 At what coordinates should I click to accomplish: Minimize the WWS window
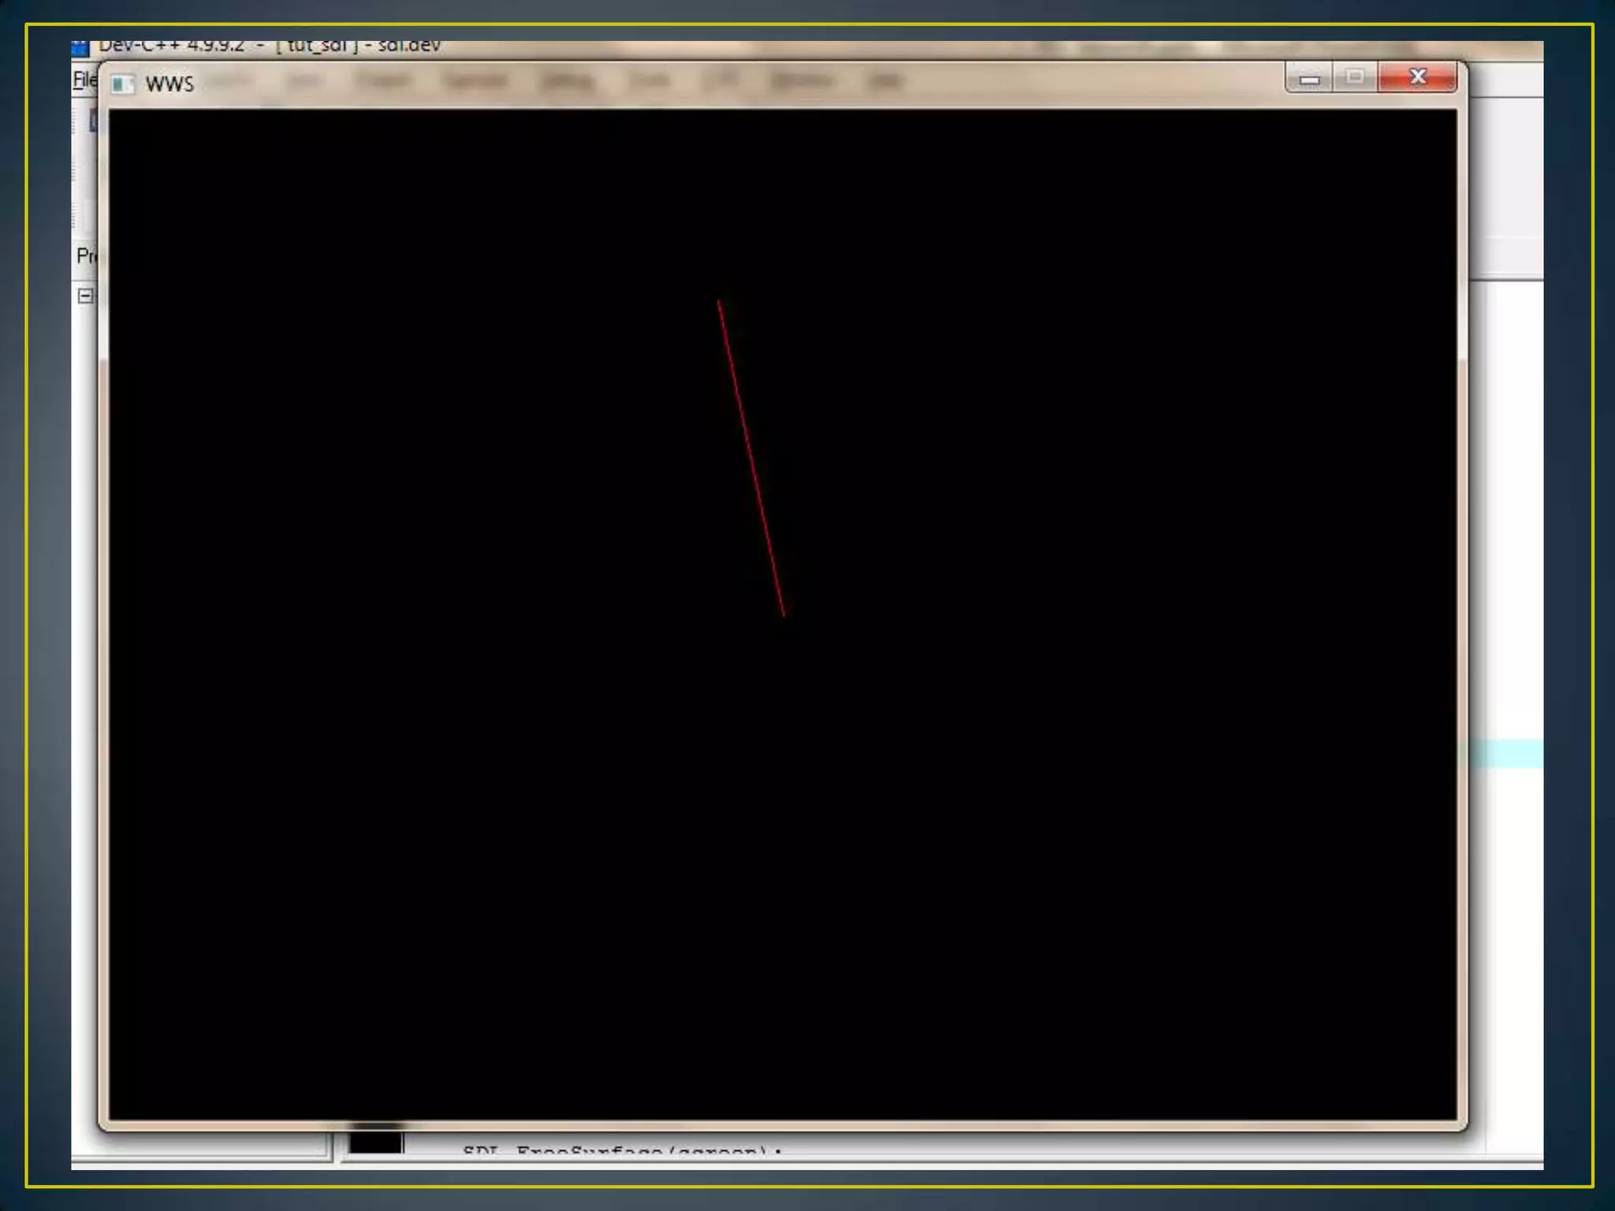1309,78
